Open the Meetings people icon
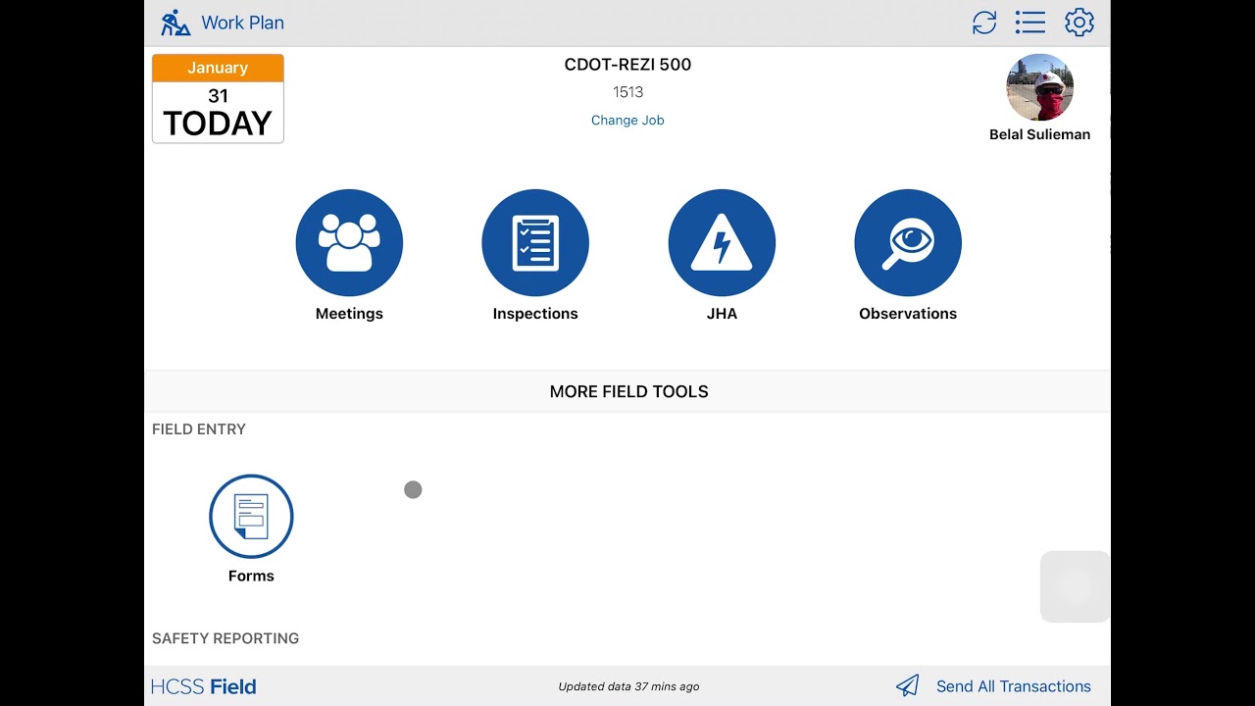This screenshot has height=706, width=1255. point(349,243)
